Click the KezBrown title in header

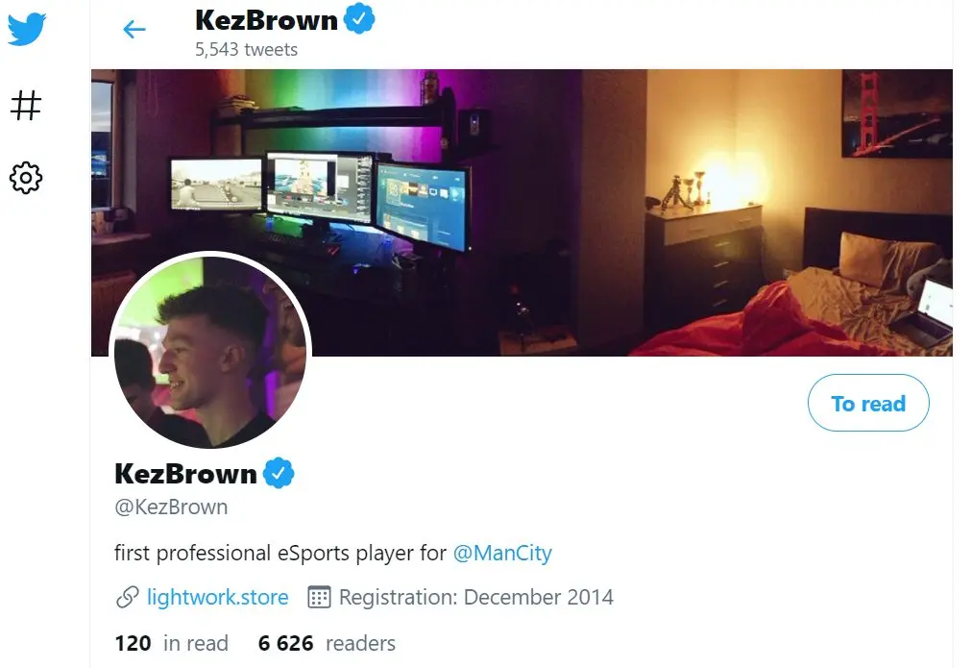[x=267, y=20]
